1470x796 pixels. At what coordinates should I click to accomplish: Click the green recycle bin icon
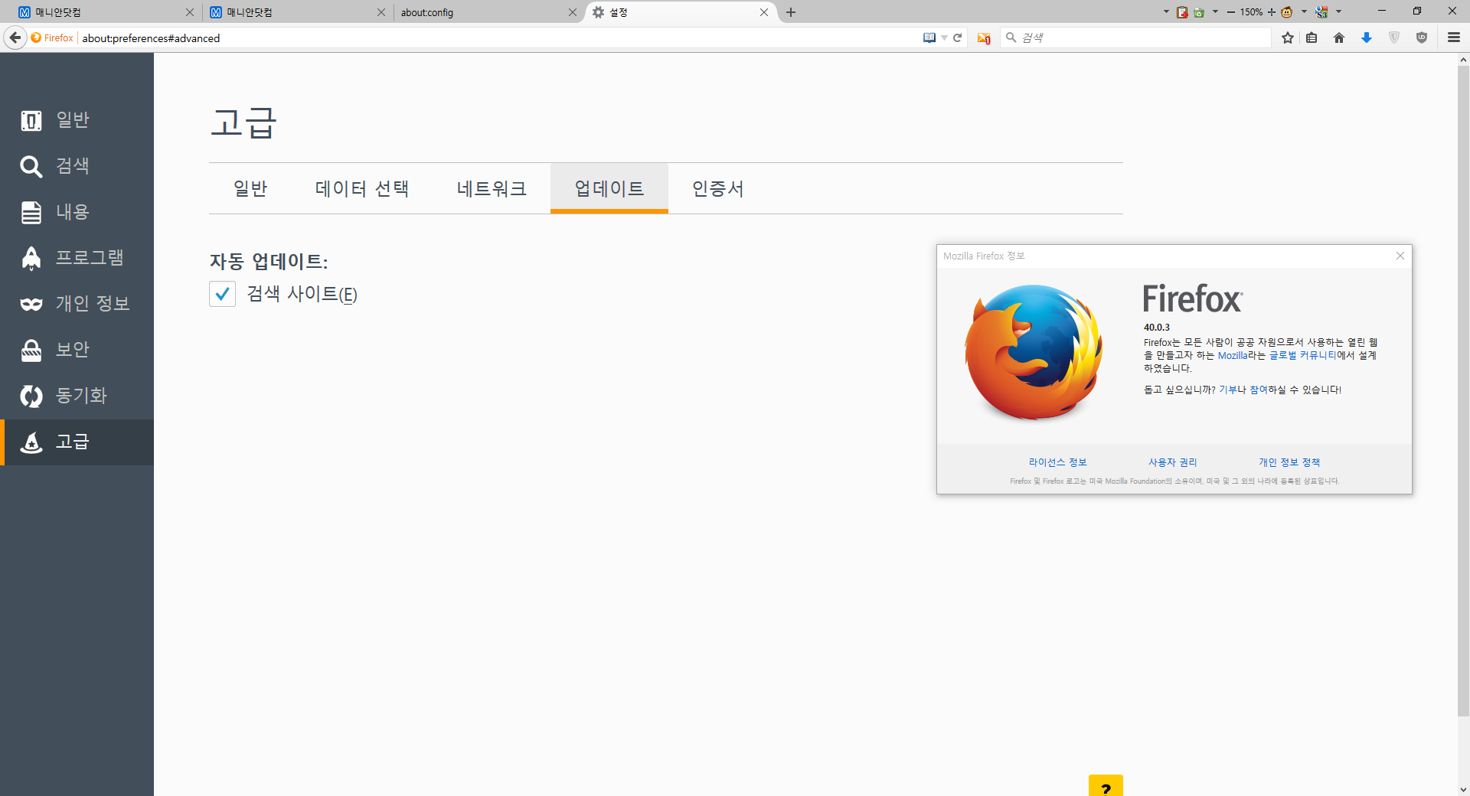[1199, 12]
